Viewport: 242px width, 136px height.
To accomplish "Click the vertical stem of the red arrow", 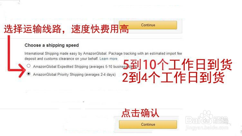I will click(x=9, y=52).
